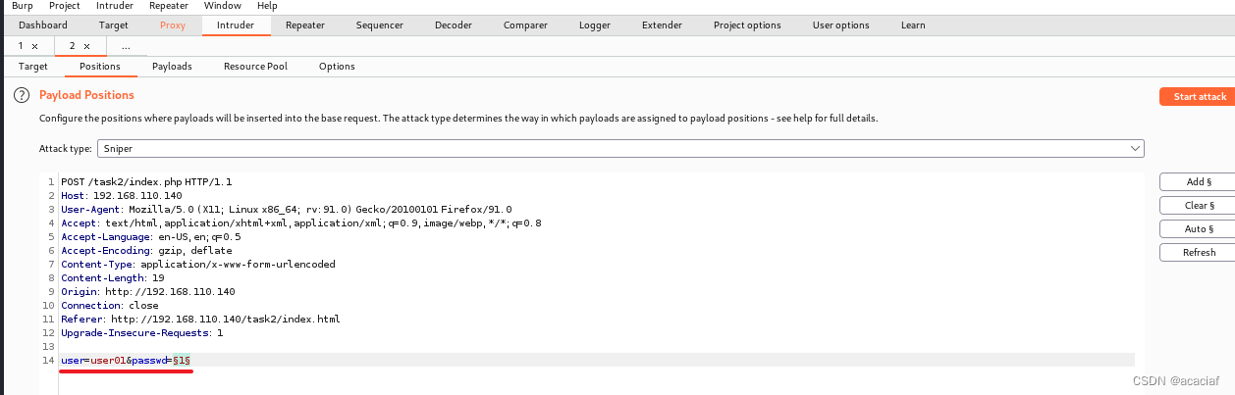Click the Refresh button
1235x395 pixels.
pyautogui.click(x=1199, y=253)
